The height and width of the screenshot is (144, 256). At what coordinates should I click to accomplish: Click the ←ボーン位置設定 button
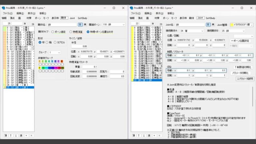pyautogui.click(x=241, y=40)
